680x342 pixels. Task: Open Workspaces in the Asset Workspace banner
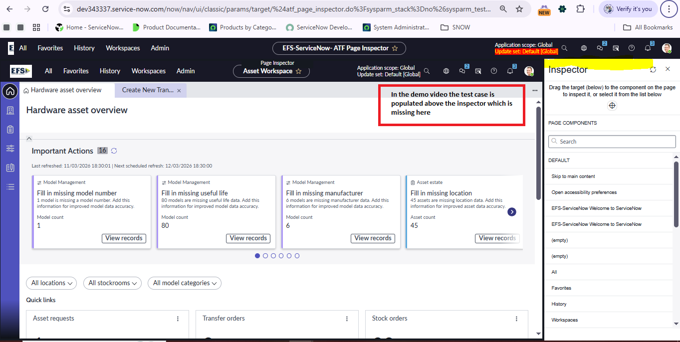[x=149, y=71]
